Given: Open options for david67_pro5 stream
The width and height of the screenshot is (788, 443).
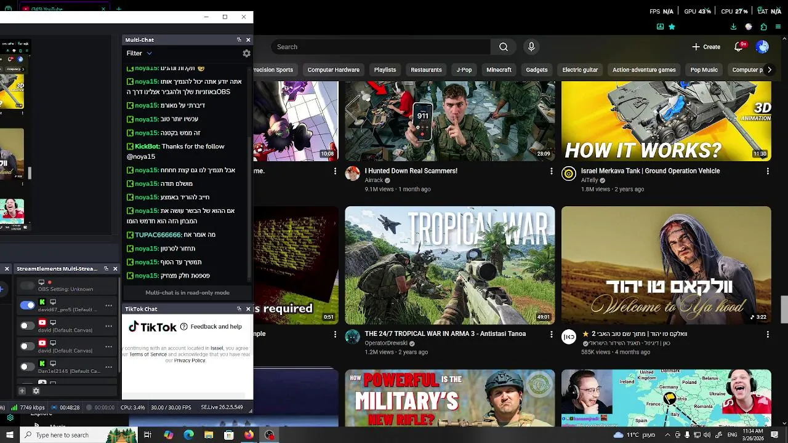Looking at the screenshot, I should (109, 306).
